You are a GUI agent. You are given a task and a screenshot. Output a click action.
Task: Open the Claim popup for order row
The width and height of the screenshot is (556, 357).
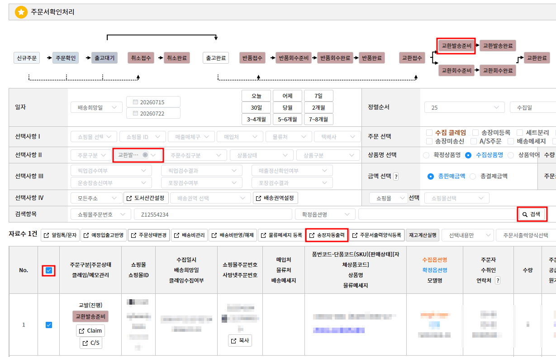[x=90, y=330]
